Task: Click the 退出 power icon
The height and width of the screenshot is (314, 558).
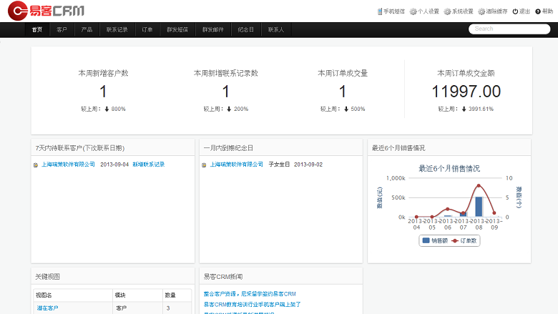Action: coord(515,11)
